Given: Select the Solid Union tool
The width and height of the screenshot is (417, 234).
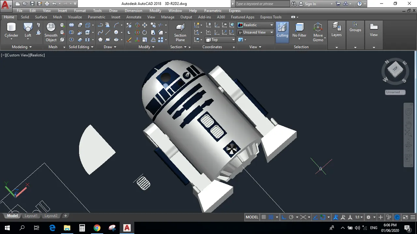Looking at the screenshot, I should pos(71,25).
